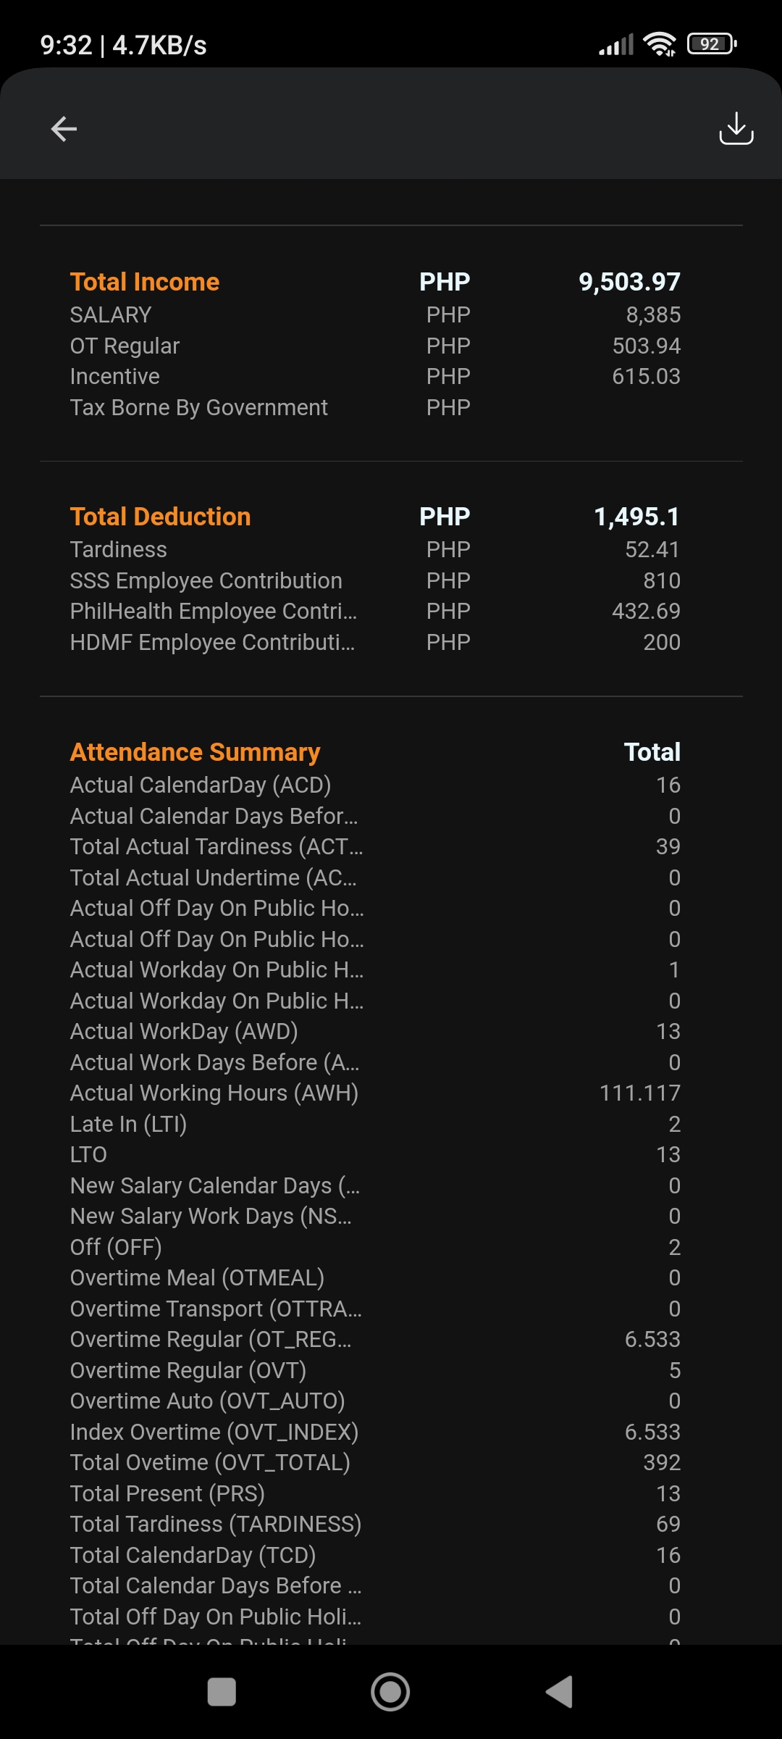
Task: Select the Incentive amount 615.03
Action: click(646, 377)
